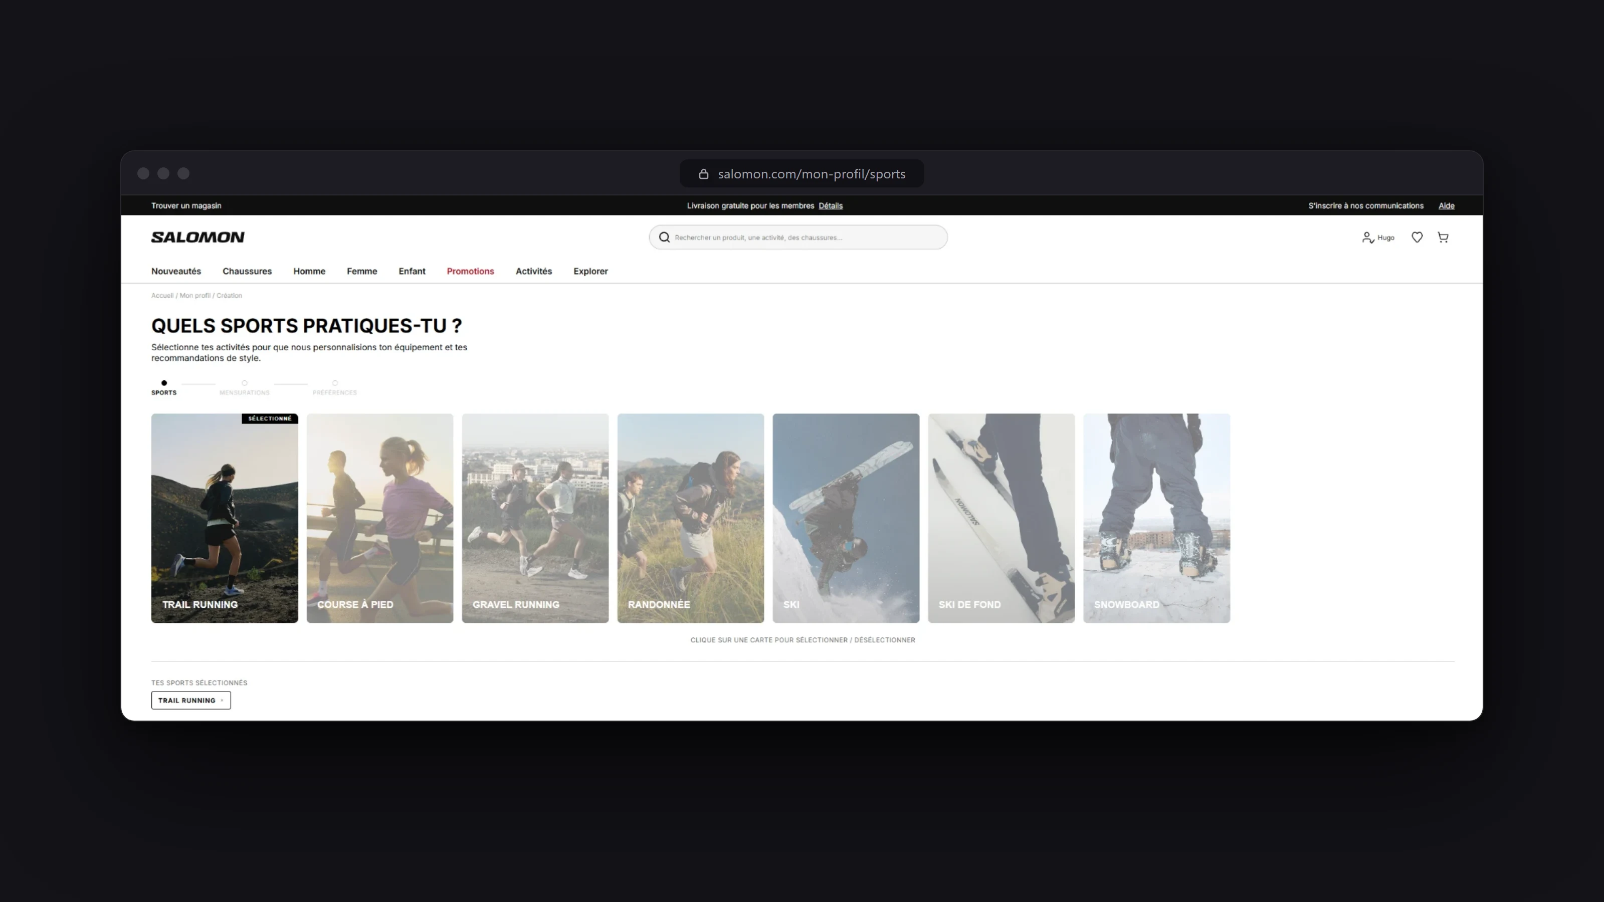Viewport: 1604px width, 902px height.
Task: Go to Accueil breadcrumb
Action: click(x=162, y=296)
